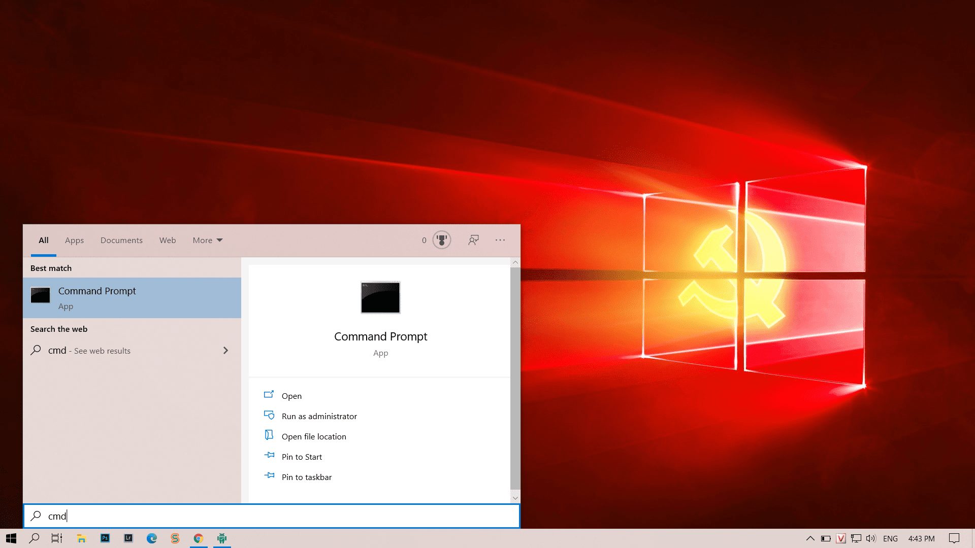This screenshot has width=975, height=548.
Task: Launch Microsoft Edge from the taskbar
Action: pos(152,538)
